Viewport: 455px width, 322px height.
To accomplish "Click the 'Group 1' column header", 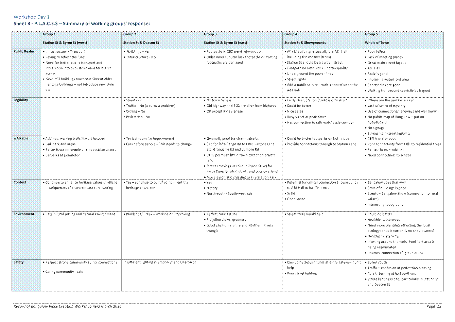I will click(x=49, y=34).
